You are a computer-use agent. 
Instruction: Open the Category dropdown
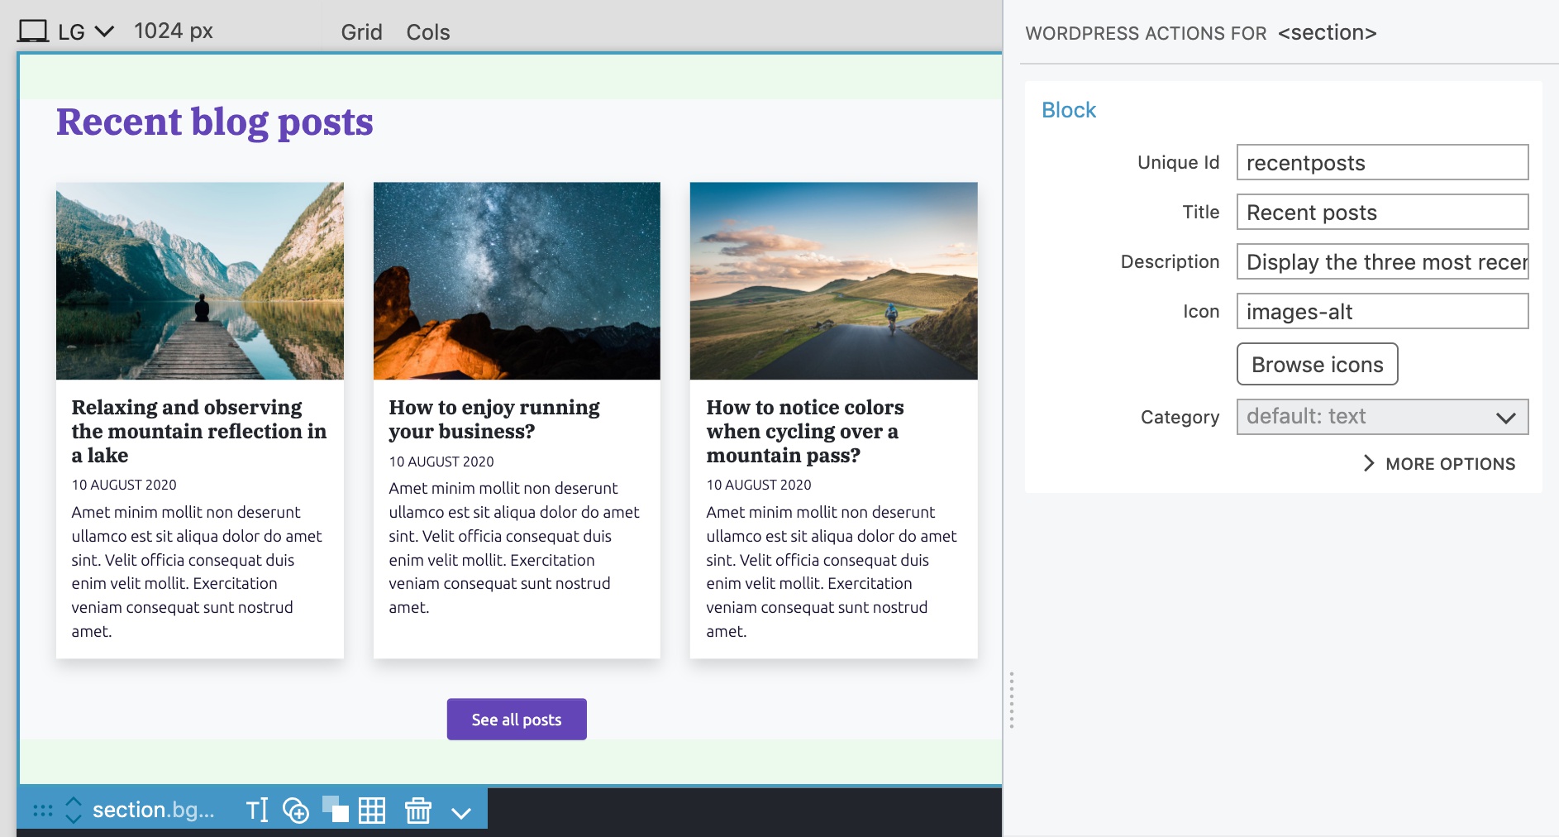click(1382, 417)
